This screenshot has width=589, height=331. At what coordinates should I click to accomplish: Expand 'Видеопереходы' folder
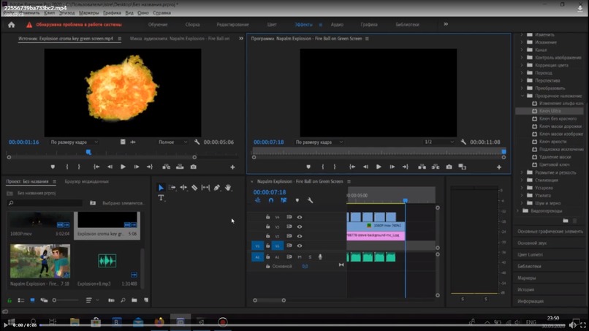coord(517,210)
